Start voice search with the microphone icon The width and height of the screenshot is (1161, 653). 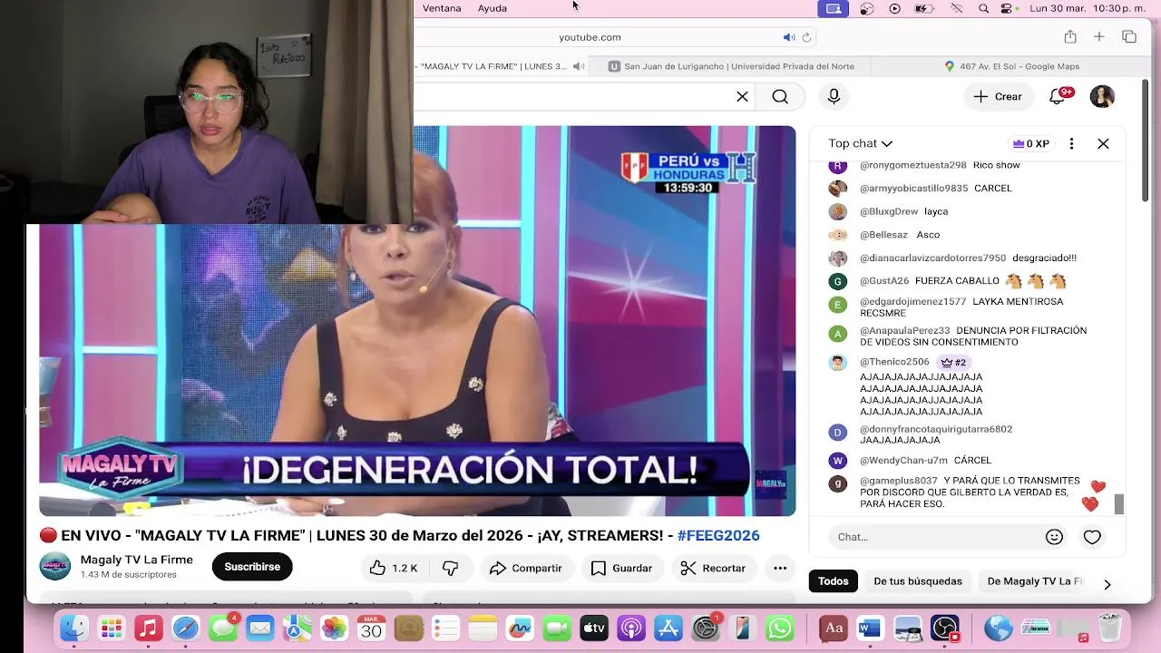(x=834, y=97)
